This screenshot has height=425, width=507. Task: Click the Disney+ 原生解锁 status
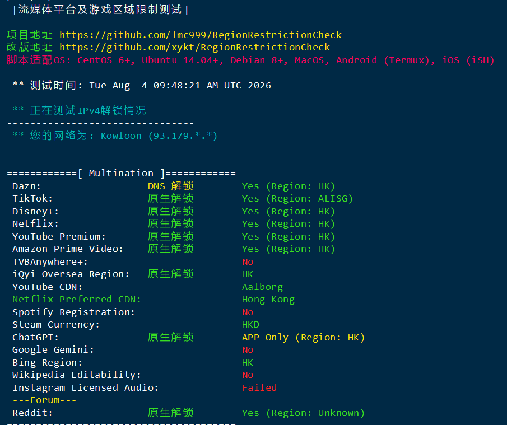tap(171, 211)
